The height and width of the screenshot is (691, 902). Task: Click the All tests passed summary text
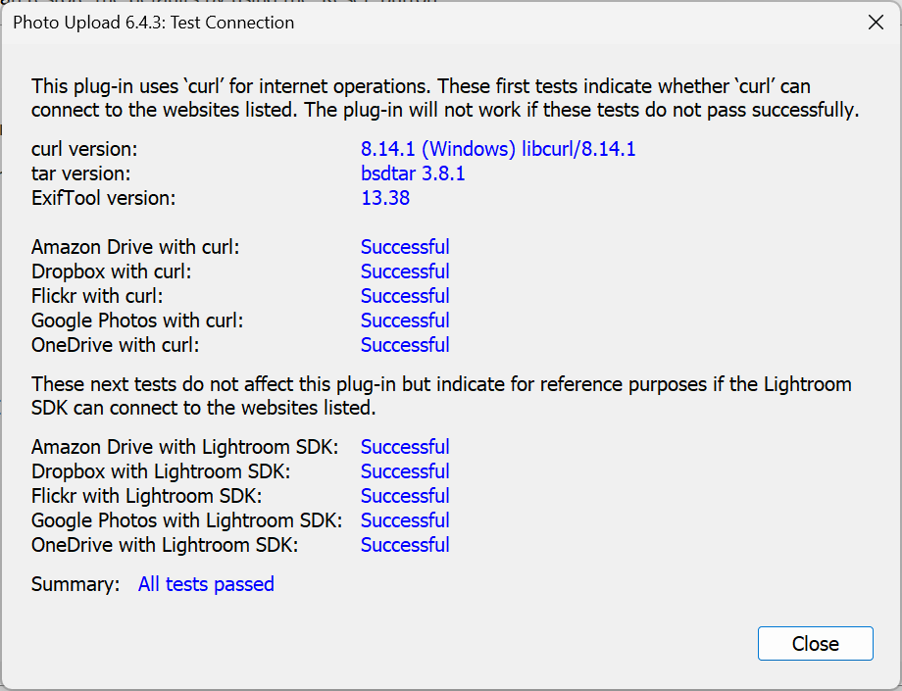[206, 584]
